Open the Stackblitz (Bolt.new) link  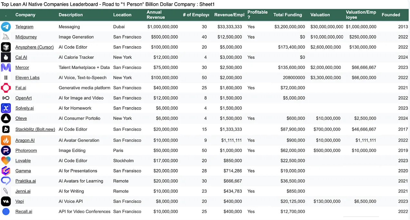click(35, 129)
